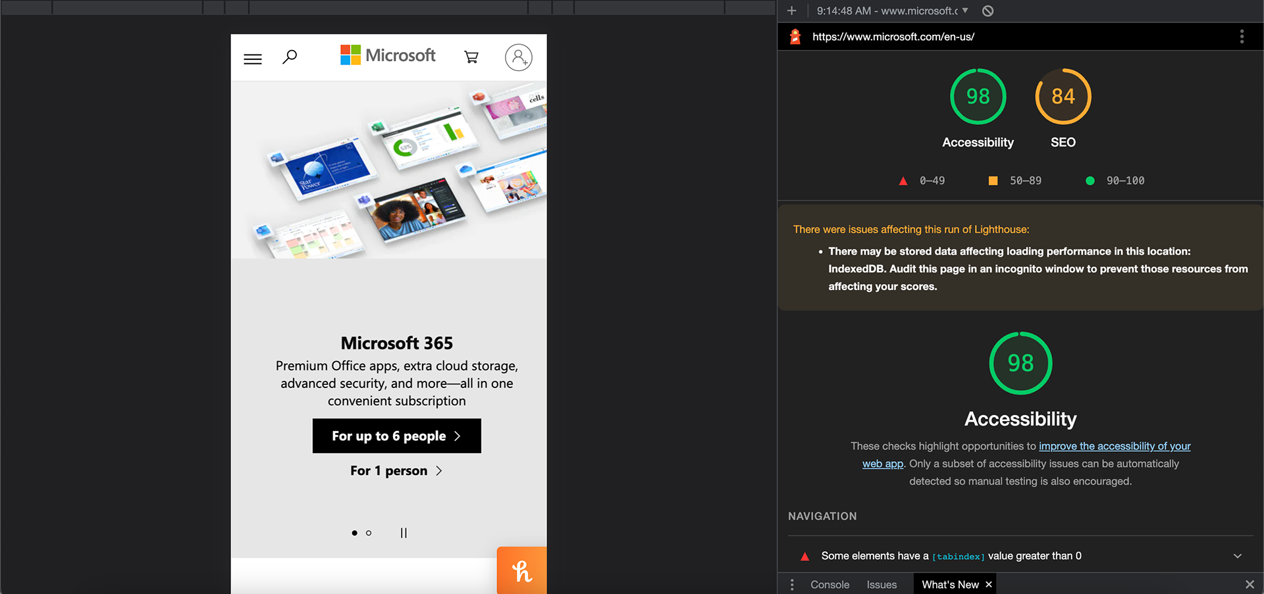Screen dimensions: 1264x594
Task: Click the search magnifier icon
Action: 290,57
